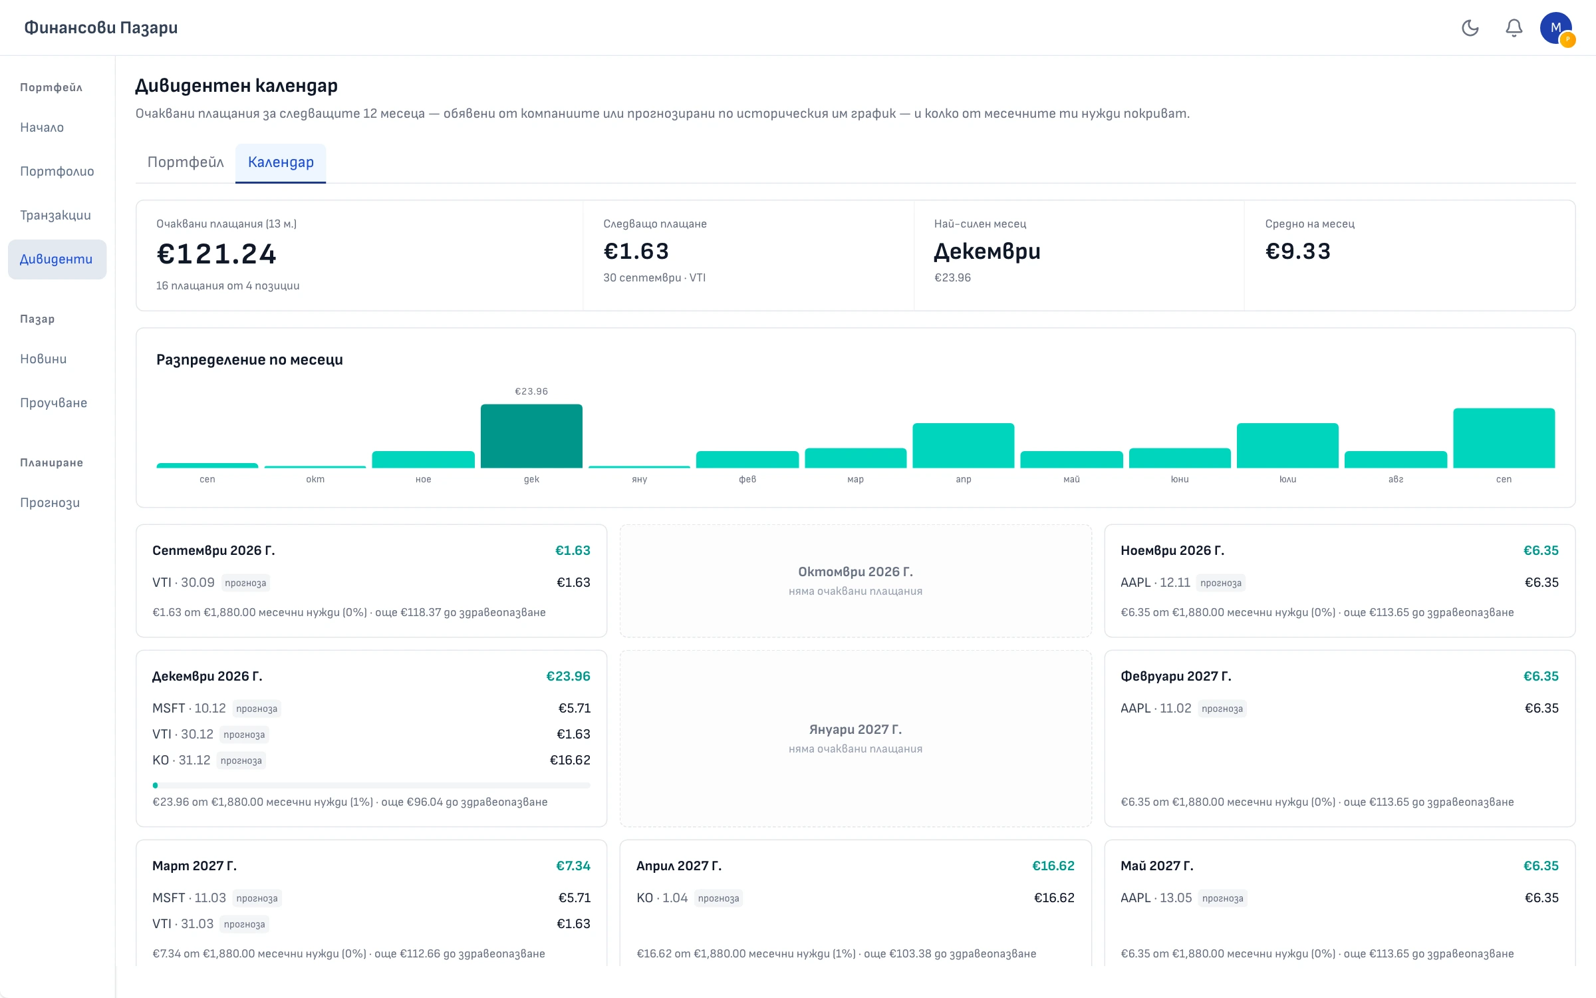Click VTI · 30.12 payment row
The width and height of the screenshot is (1596, 998).
(371, 734)
